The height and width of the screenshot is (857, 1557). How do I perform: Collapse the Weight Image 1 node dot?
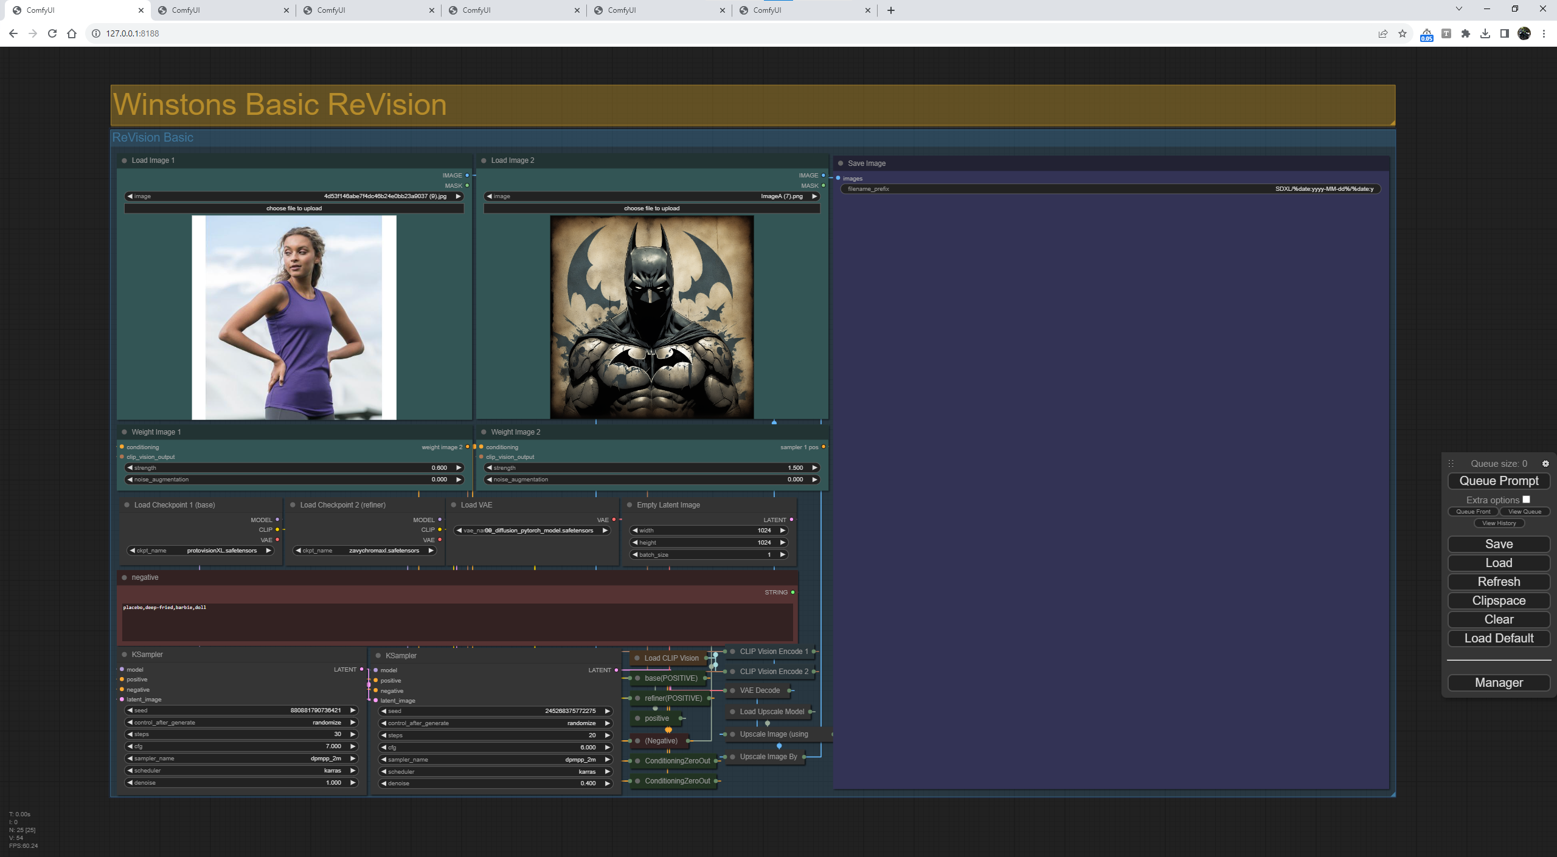click(x=124, y=432)
